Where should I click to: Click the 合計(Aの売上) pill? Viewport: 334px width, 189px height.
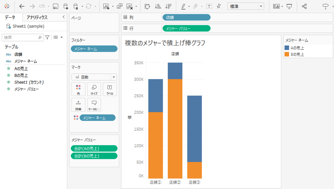pyautogui.click(x=94, y=148)
